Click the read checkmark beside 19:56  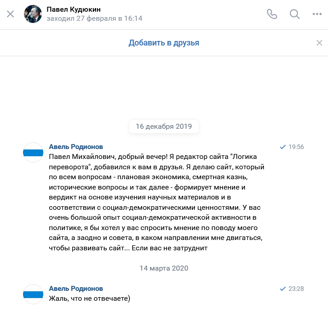[282, 147]
